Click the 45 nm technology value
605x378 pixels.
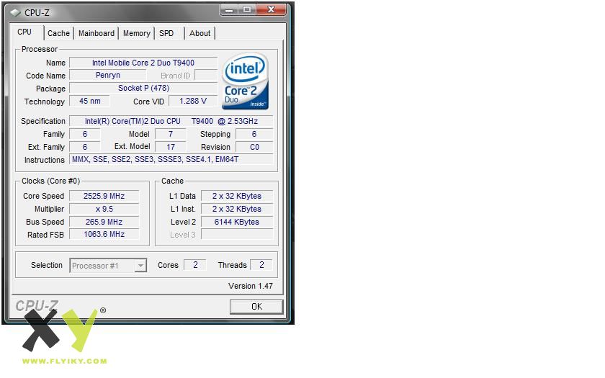pyautogui.click(x=89, y=101)
